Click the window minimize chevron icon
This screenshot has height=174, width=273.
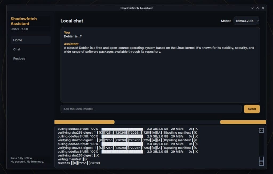(252, 8)
